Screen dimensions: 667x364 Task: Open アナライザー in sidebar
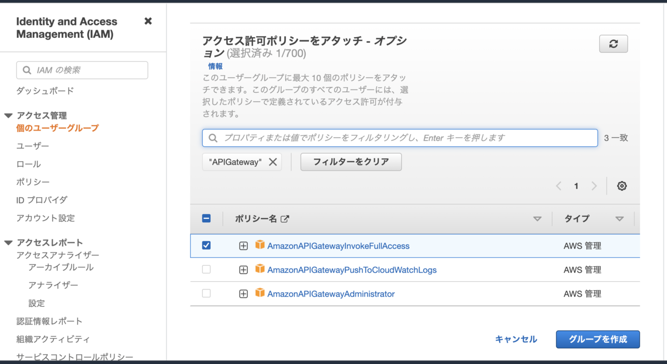pos(53,285)
